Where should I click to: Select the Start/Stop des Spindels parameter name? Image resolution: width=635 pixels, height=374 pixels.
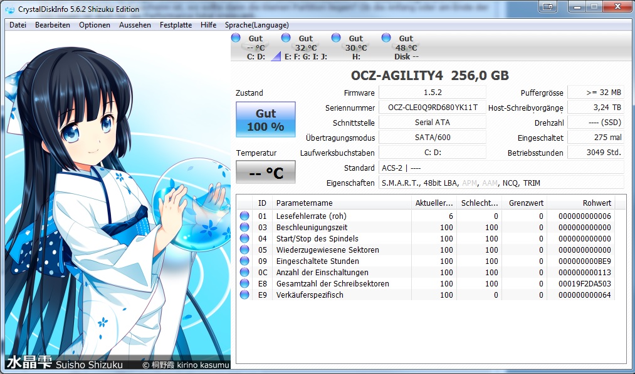pos(317,239)
